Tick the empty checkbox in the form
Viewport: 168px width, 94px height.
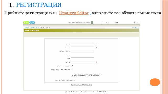pos(72,69)
